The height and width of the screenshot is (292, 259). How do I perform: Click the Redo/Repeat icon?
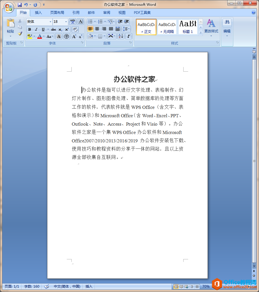click(35, 5)
